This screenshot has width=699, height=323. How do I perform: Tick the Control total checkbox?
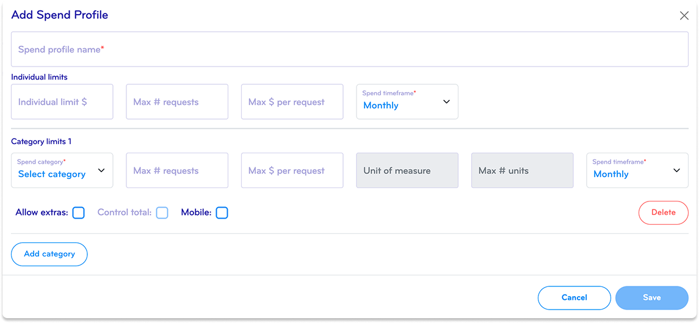click(162, 213)
